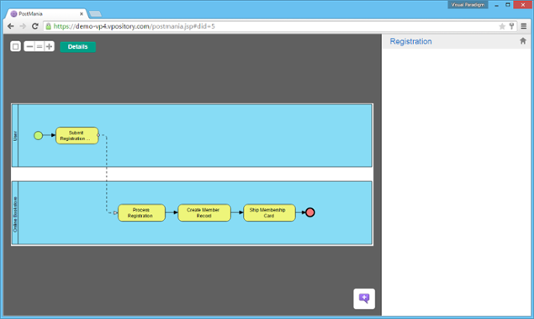Go back with browser back arrow
The width and height of the screenshot is (534, 319).
pos(11,26)
